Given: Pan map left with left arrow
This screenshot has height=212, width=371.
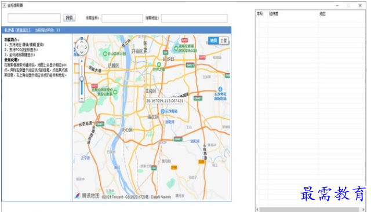Looking at the screenshot, I should click(x=77, y=47).
